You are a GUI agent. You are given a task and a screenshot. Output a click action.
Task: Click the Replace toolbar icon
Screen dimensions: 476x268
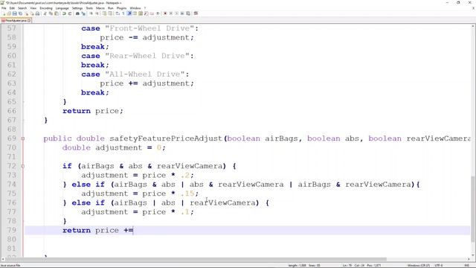point(83,13)
